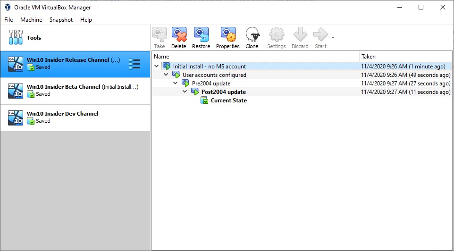Click the Discard arrow icon

pyautogui.click(x=300, y=35)
